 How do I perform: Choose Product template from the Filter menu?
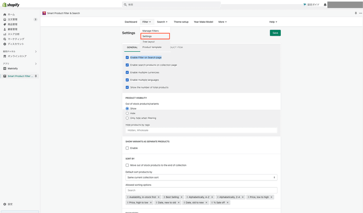pos(152,47)
